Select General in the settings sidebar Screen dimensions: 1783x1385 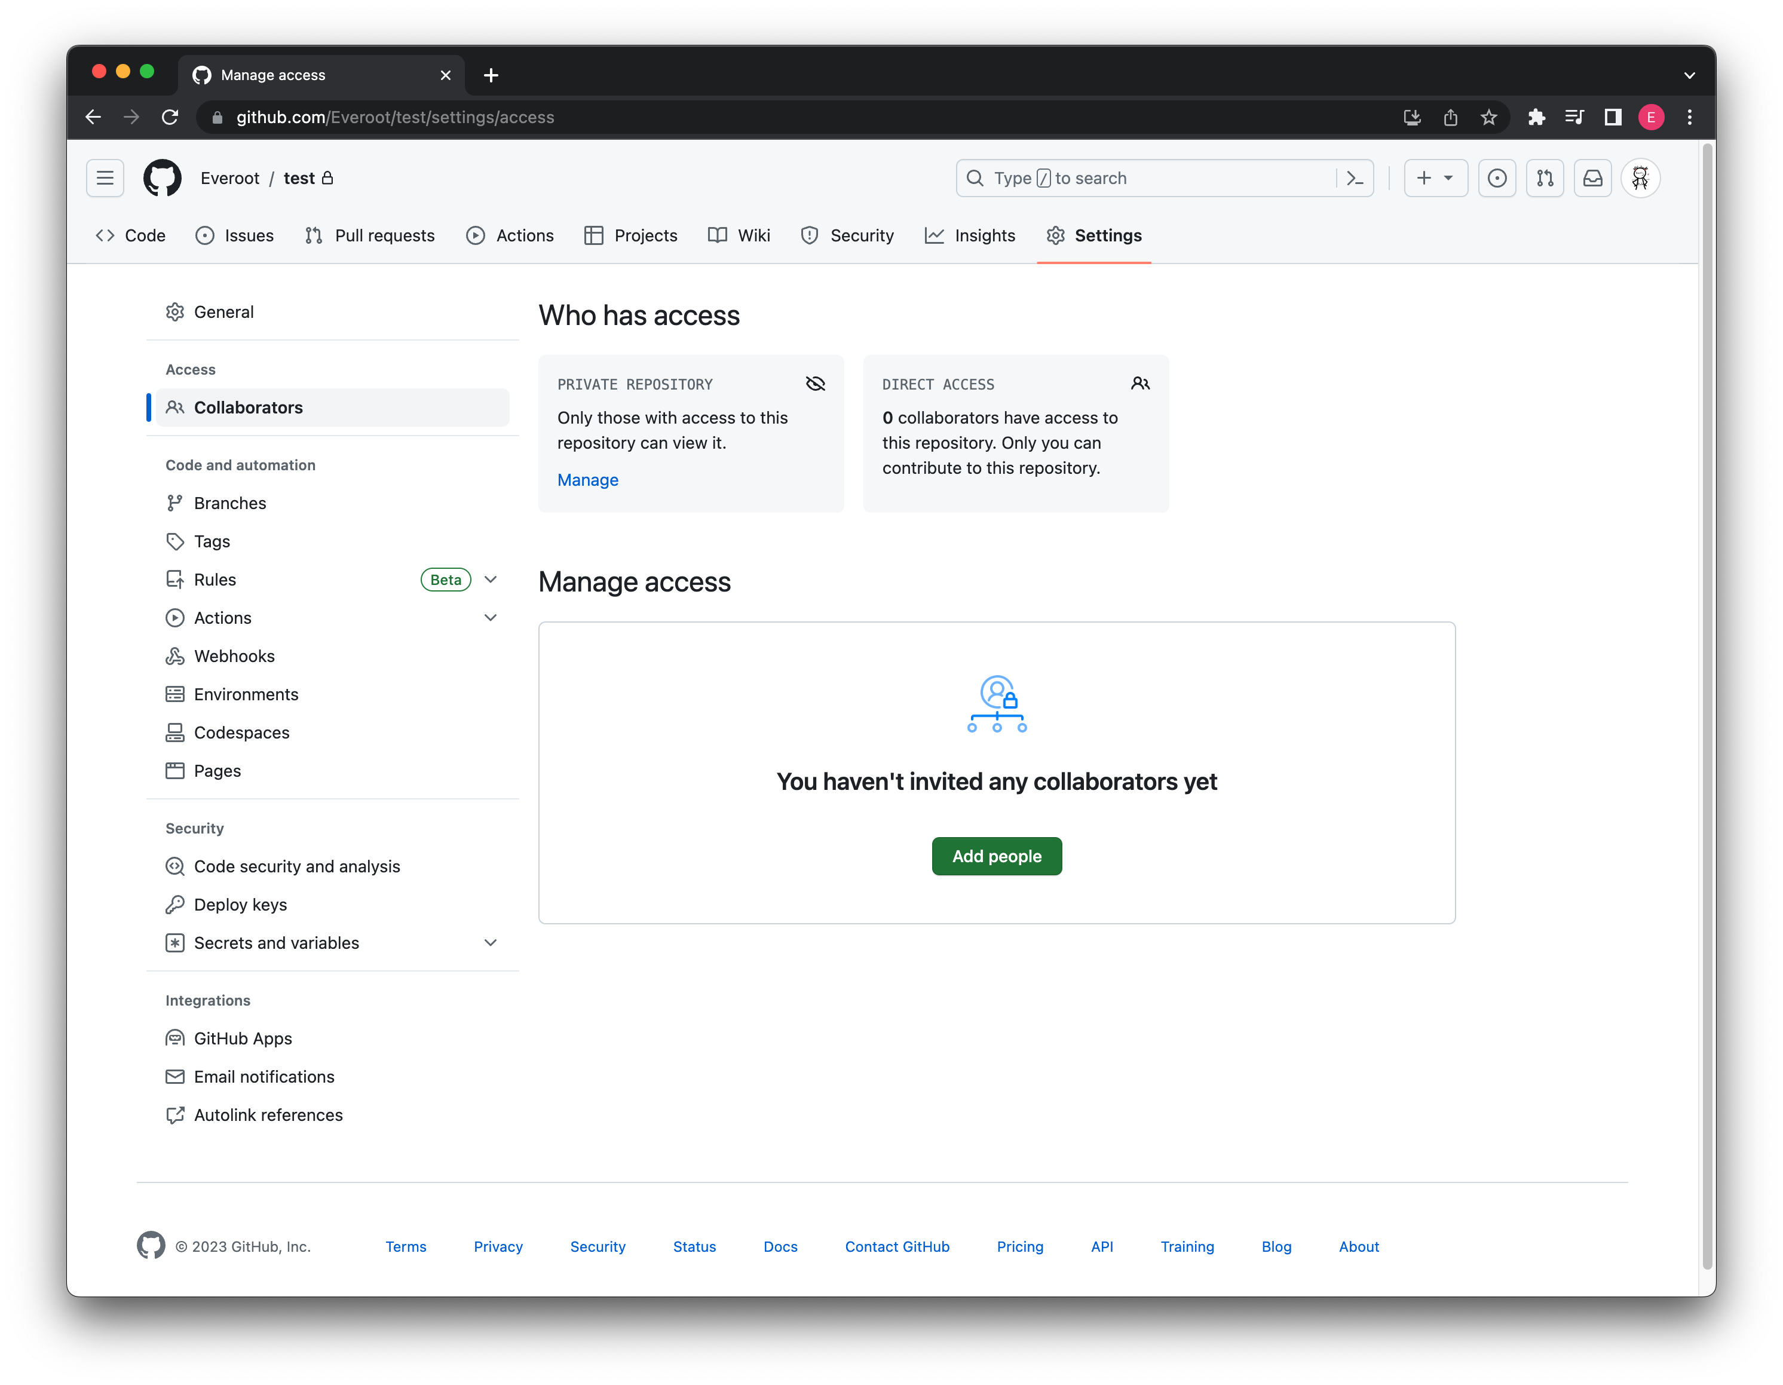pos(332,312)
